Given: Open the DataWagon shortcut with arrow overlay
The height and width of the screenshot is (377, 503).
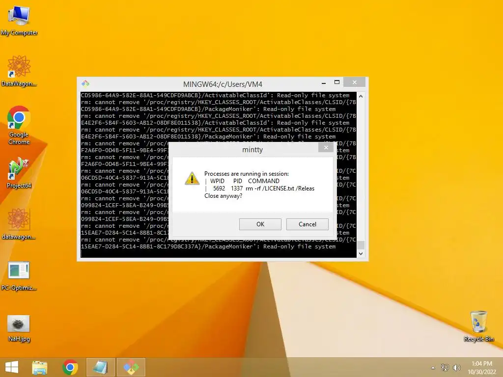Looking at the screenshot, I should pyautogui.click(x=19, y=71).
